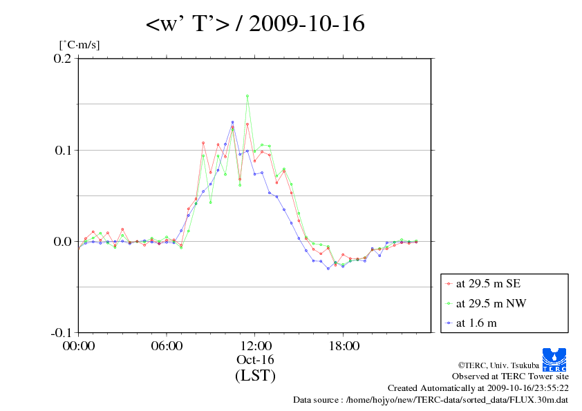This screenshot has width=582, height=411.
Task: Click the y-axis label '0.0'
Action: 62,242
